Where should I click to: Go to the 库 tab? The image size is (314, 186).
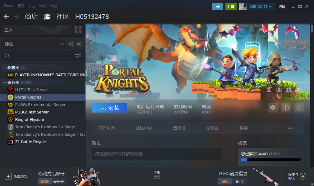coord(47,16)
